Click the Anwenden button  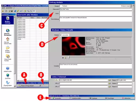point(57,98)
